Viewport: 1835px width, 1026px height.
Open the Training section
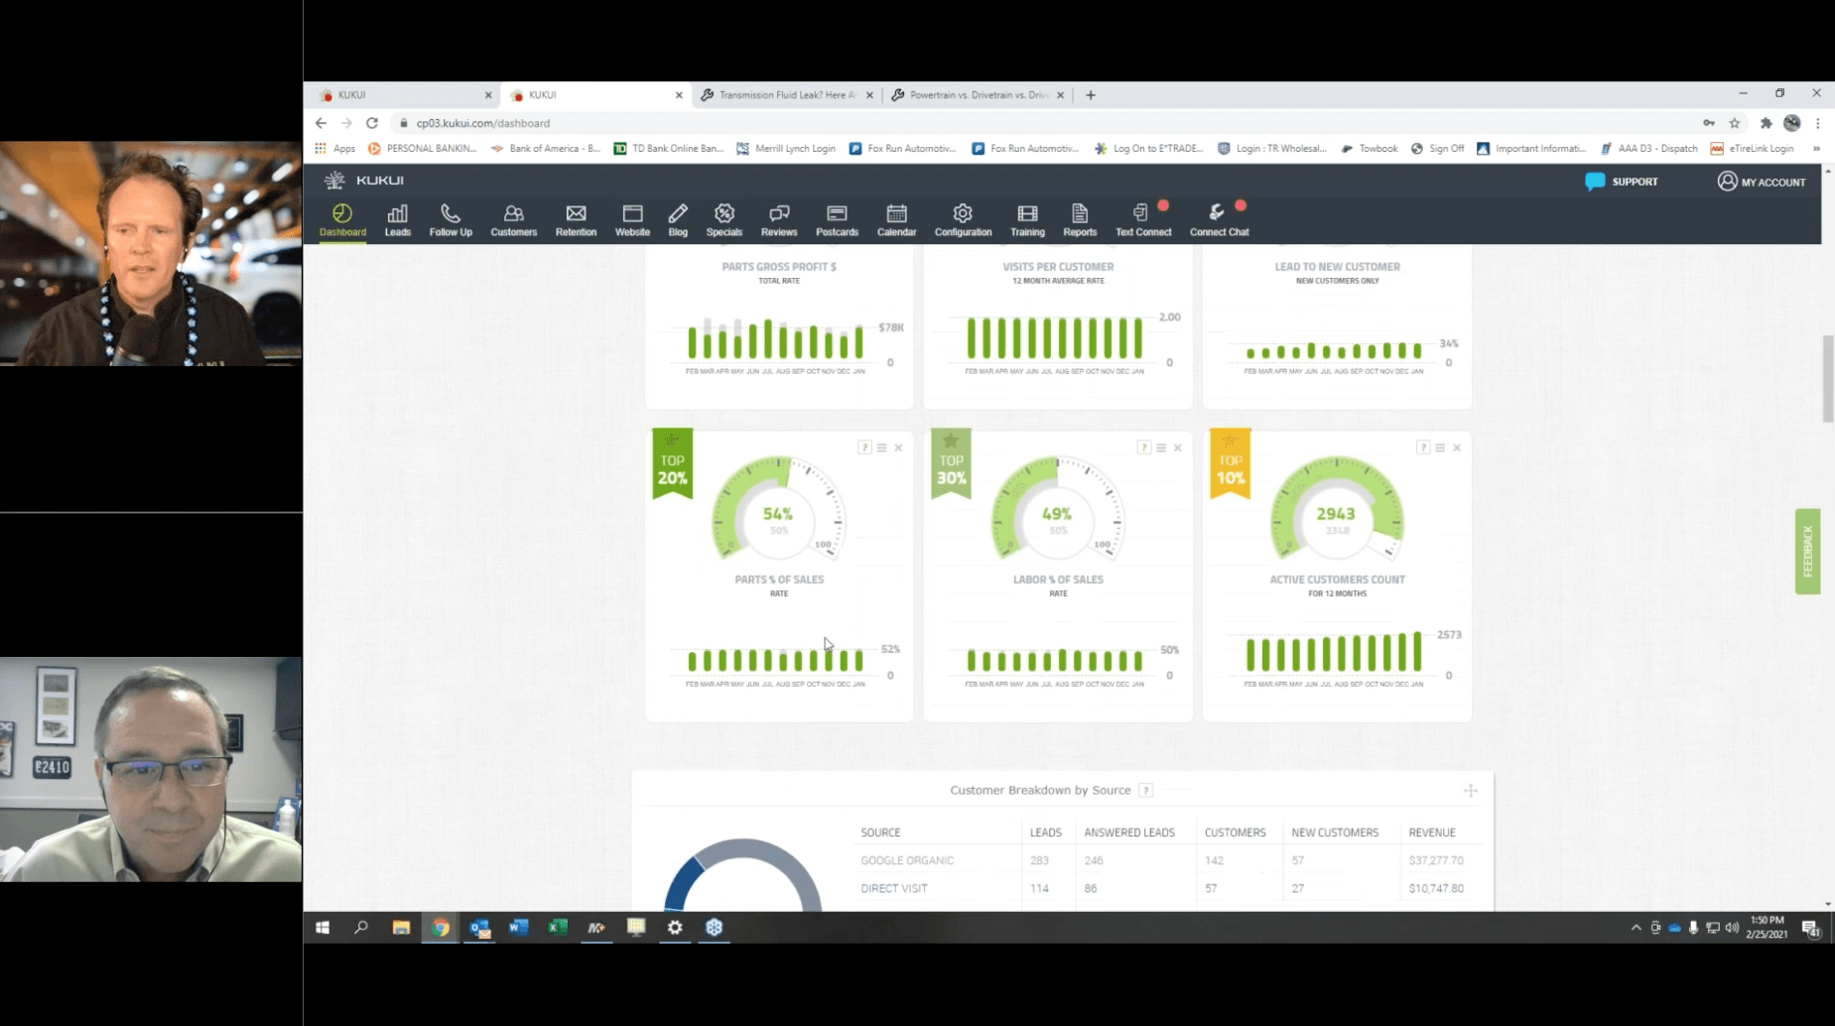pyautogui.click(x=1027, y=220)
